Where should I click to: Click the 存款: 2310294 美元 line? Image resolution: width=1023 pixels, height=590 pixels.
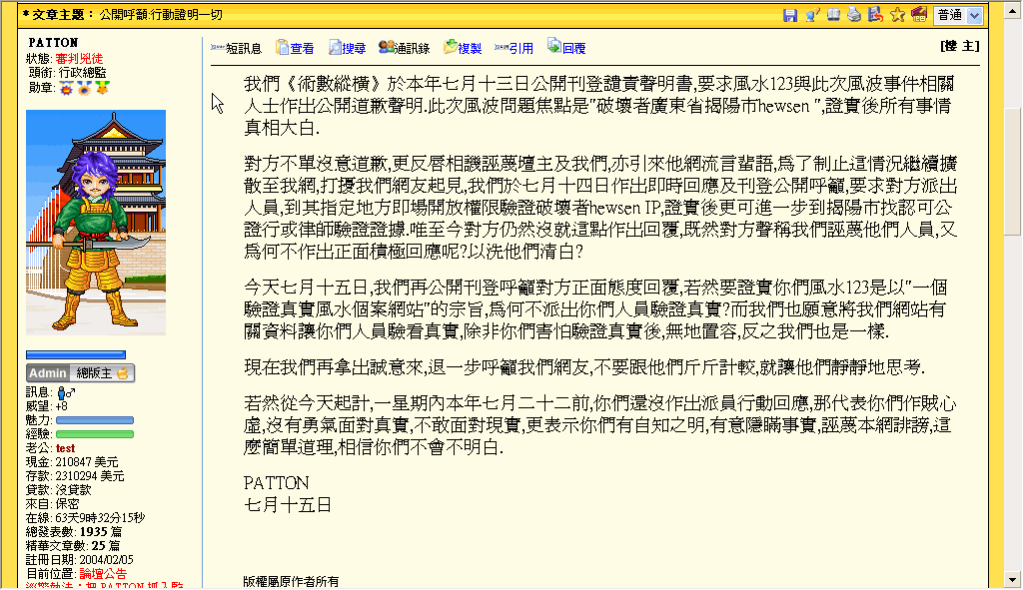coord(75,476)
